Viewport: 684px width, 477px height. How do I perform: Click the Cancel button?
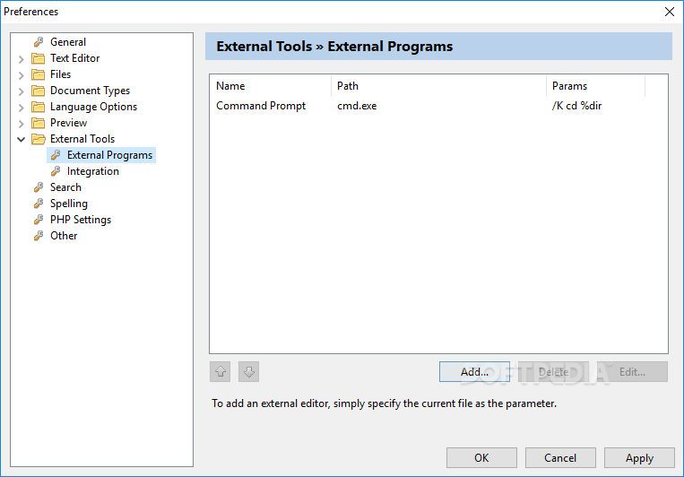(560, 458)
